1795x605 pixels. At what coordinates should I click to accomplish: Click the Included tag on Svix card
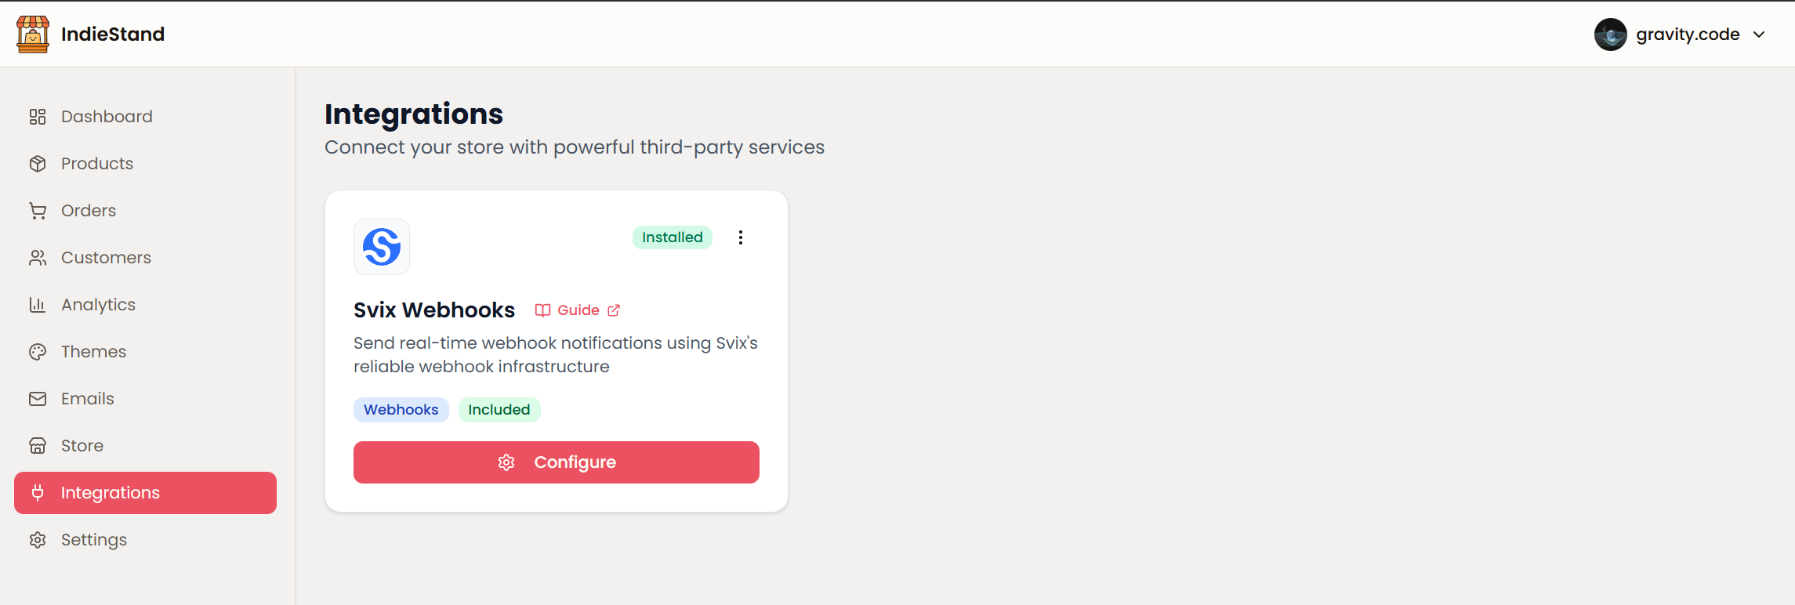[x=499, y=410]
